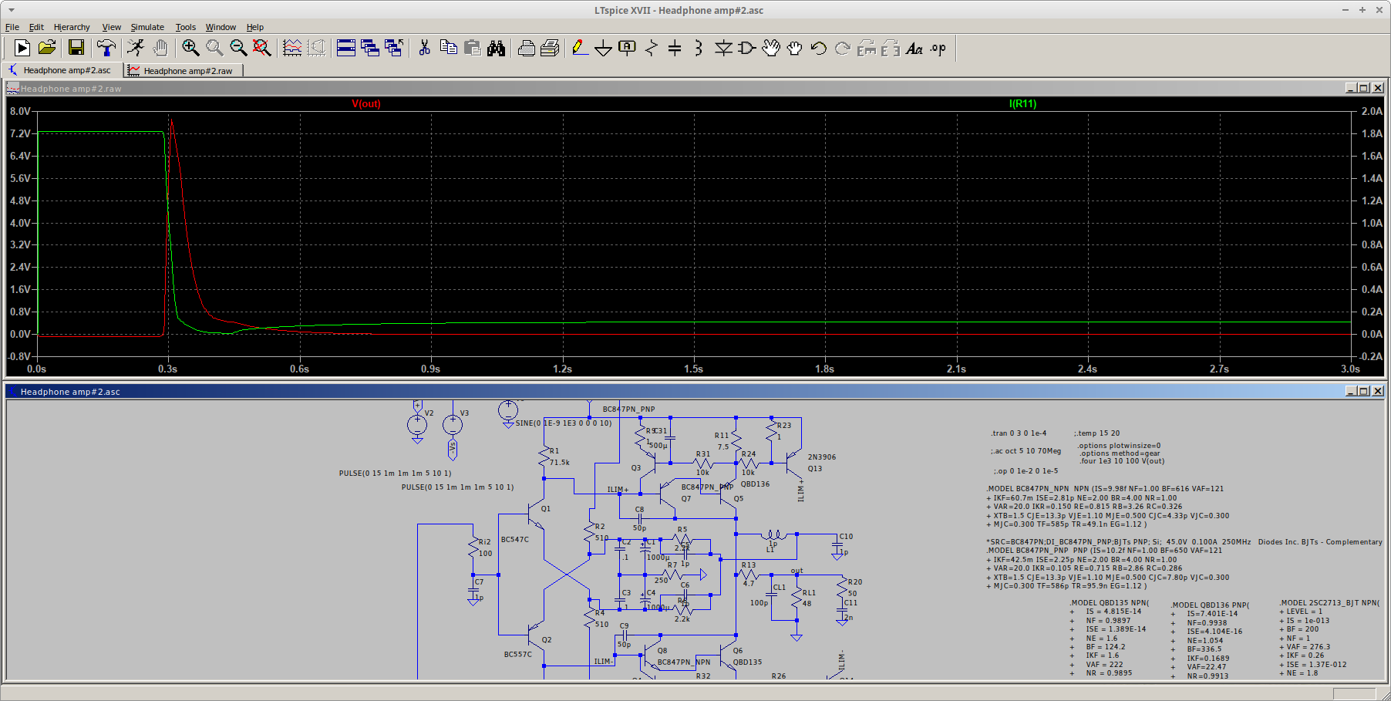Save the schematic with the floppy icon
Image resolution: width=1391 pixels, height=701 pixels.
click(76, 48)
